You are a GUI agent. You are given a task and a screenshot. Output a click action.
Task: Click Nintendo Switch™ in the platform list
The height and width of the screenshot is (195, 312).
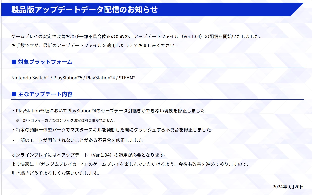coord(30,78)
